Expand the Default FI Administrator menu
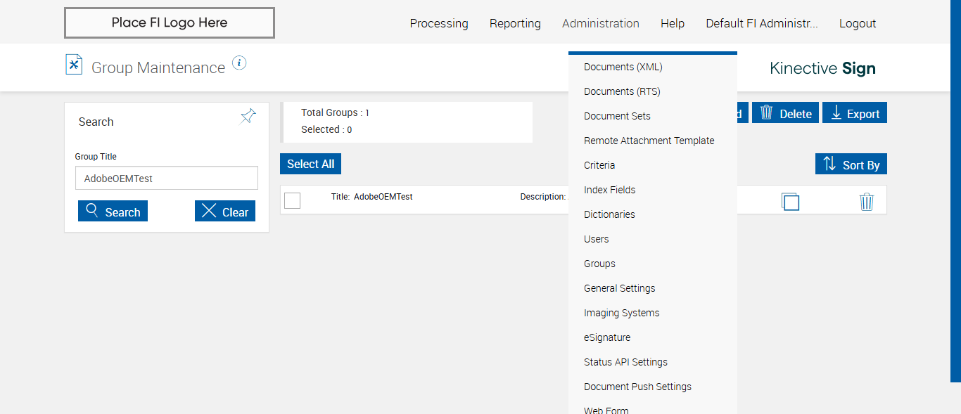Screen dimensions: 961x414 (x=762, y=23)
